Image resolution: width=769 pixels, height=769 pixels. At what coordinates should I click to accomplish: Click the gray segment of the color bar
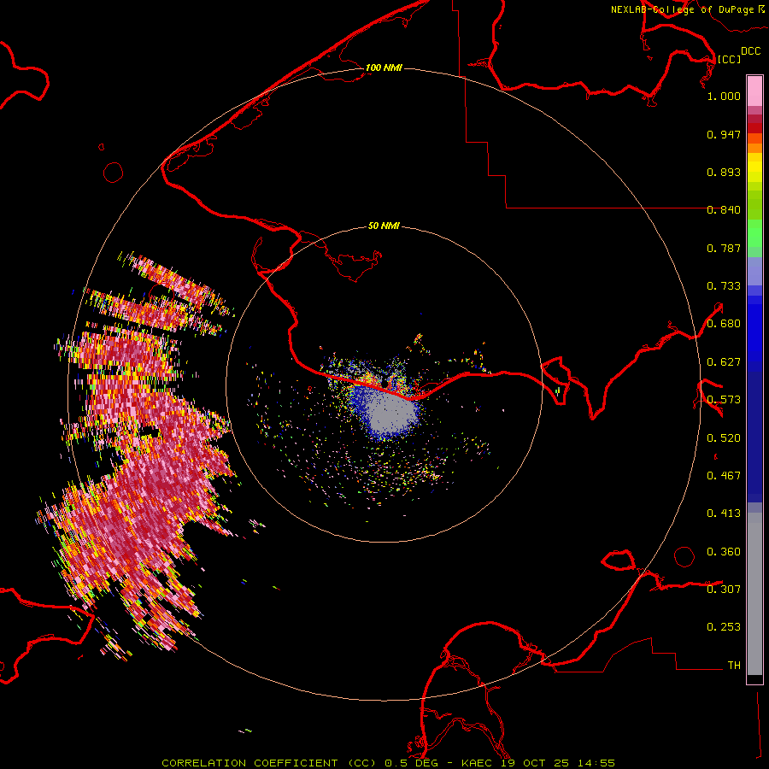(754, 594)
